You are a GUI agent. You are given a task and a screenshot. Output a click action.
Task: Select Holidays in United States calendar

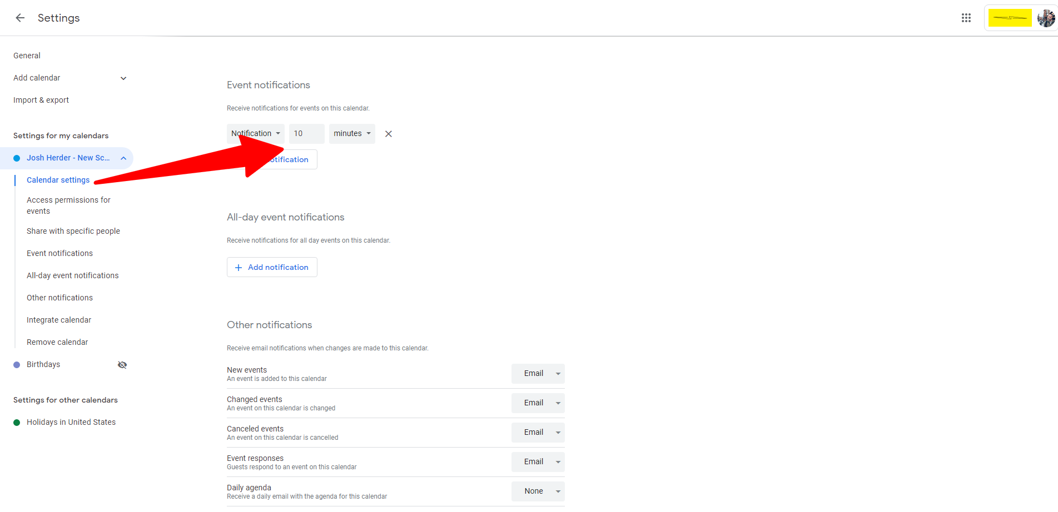pyautogui.click(x=71, y=422)
